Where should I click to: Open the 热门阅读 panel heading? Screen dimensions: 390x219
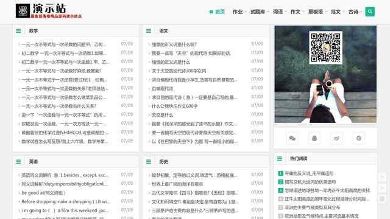point(299,158)
